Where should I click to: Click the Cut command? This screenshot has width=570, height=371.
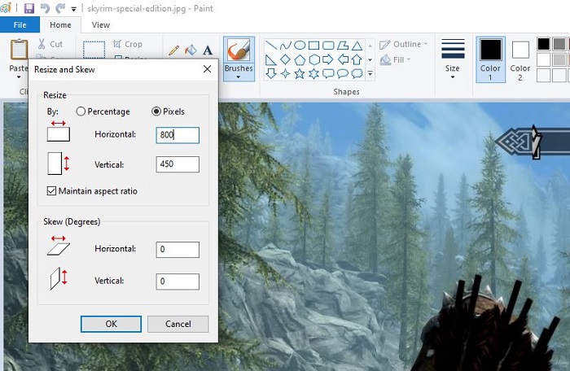coord(50,44)
